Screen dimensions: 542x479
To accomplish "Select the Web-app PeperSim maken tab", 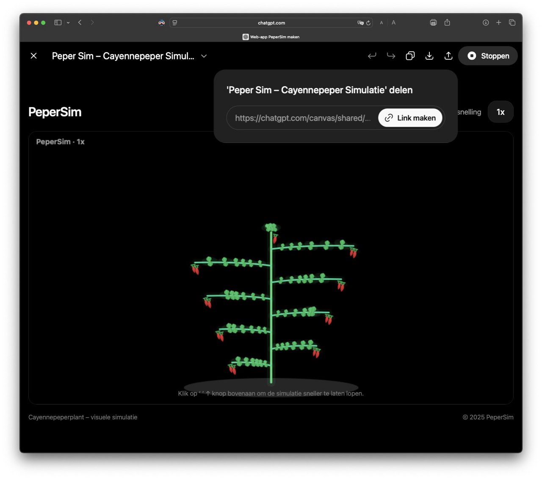I will 271,37.
